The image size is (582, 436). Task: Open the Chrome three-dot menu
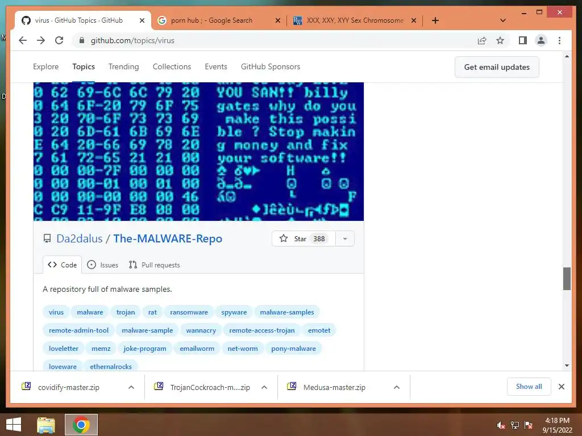coord(559,40)
